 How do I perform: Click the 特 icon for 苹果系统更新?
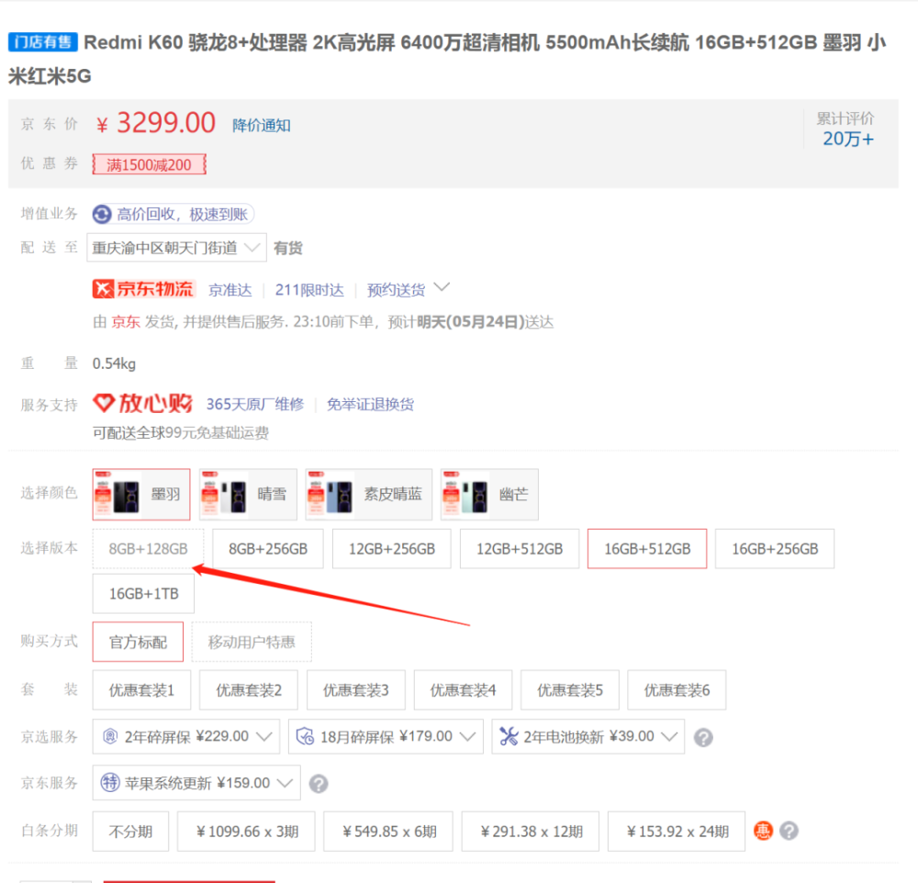pos(110,782)
